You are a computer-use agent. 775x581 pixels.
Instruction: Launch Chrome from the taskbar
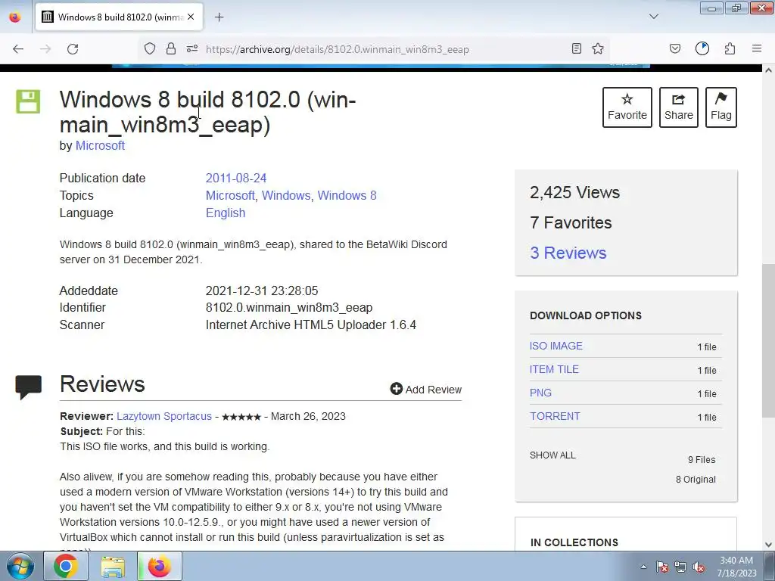(66, 566)
